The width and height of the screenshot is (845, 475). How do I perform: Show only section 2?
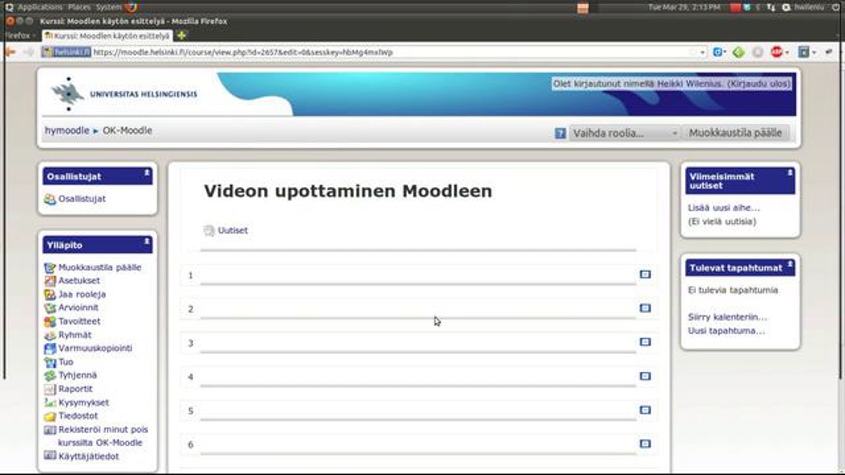pos(645,308)
